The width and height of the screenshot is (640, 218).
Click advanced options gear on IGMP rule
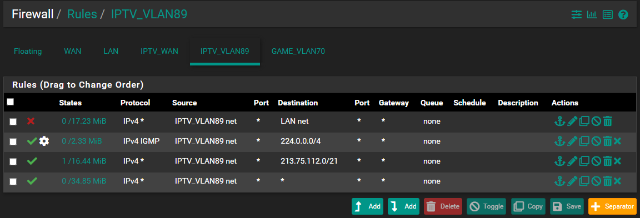44,141
